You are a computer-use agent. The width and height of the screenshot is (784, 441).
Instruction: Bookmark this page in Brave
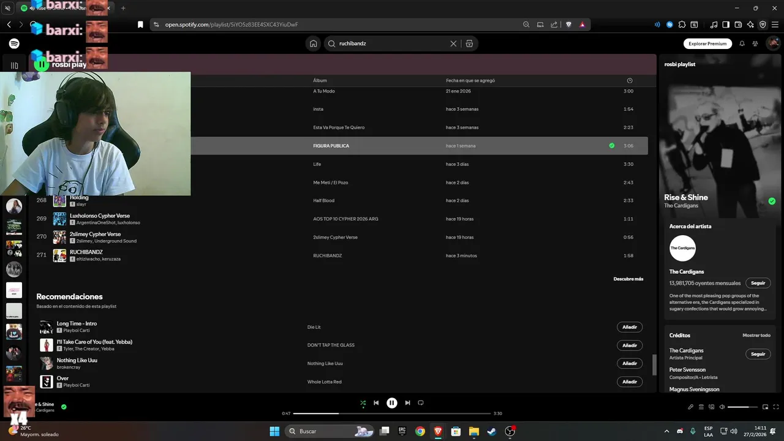tap(140, 24)
